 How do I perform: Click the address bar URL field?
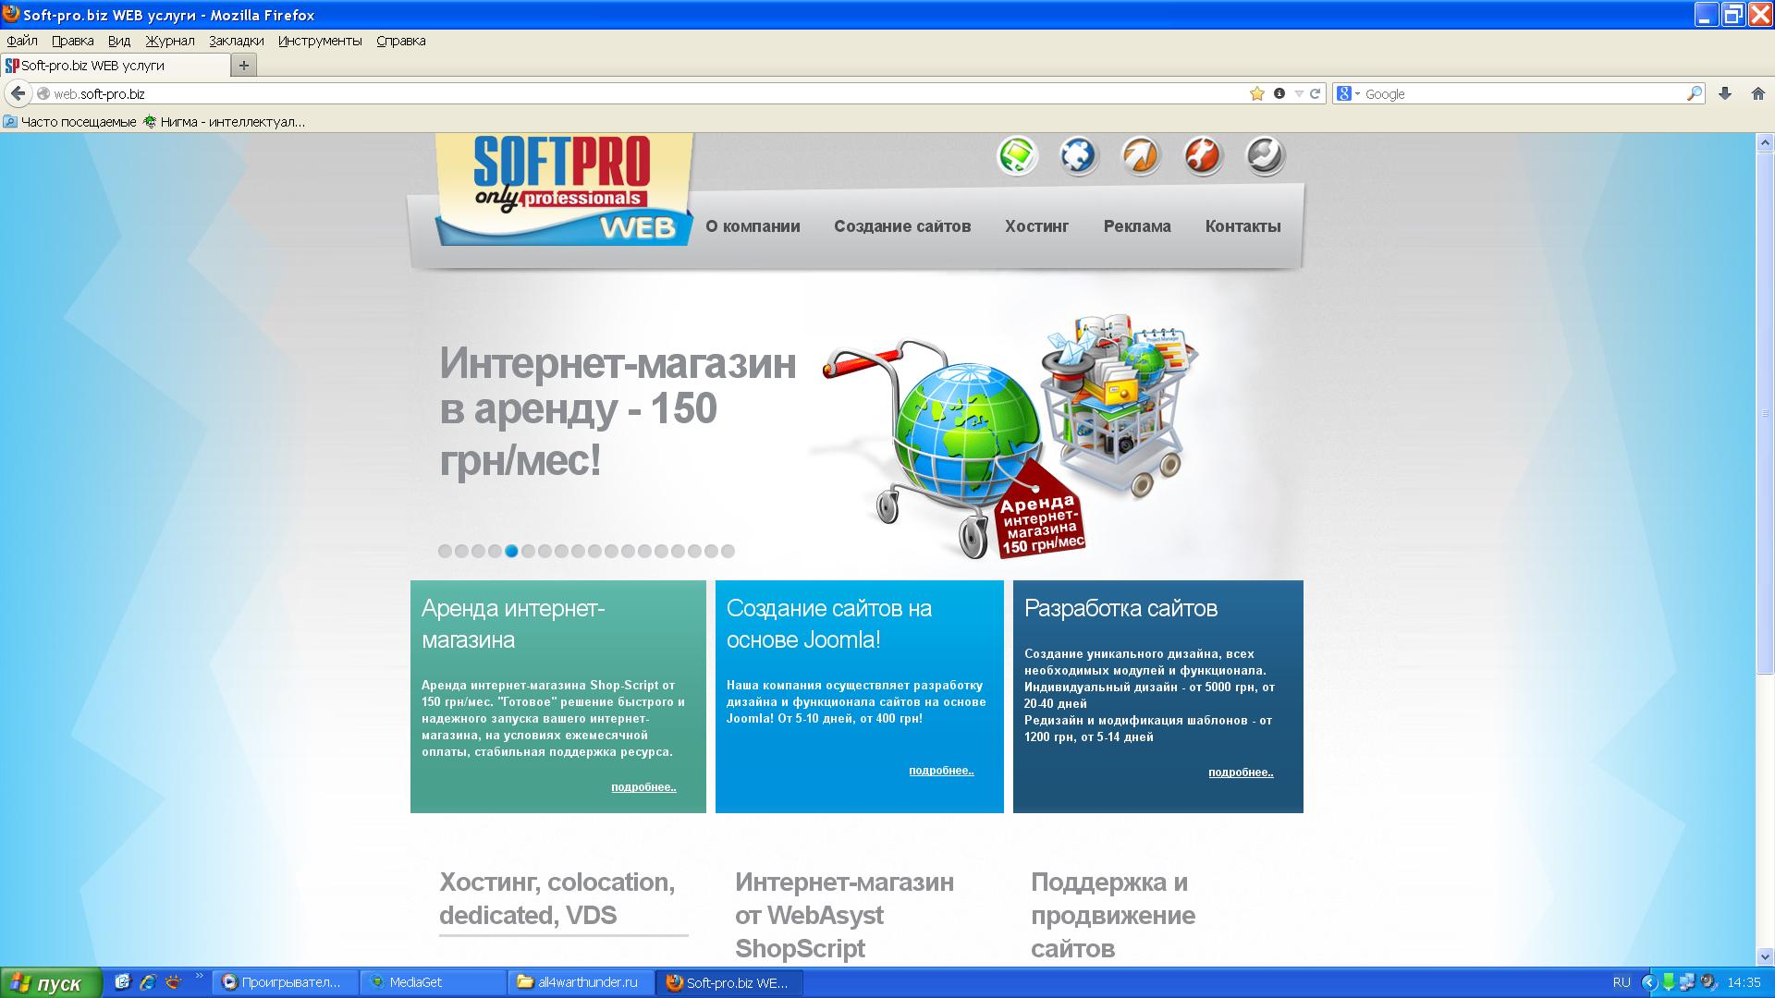[x=647, y=93]
